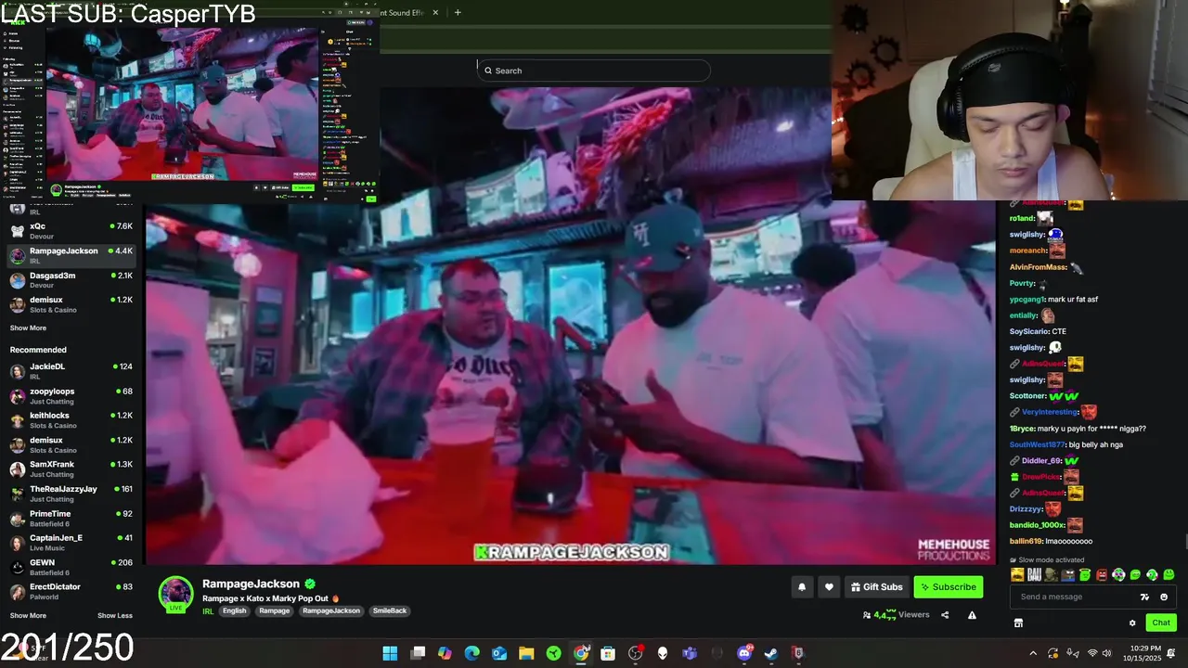
Task: Open the chat shop storefront icon
Action: click(x=1018, y=623)
